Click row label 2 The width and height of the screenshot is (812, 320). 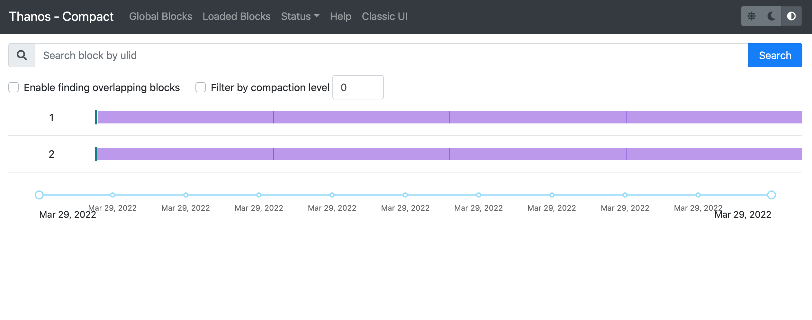click(51, 154)
